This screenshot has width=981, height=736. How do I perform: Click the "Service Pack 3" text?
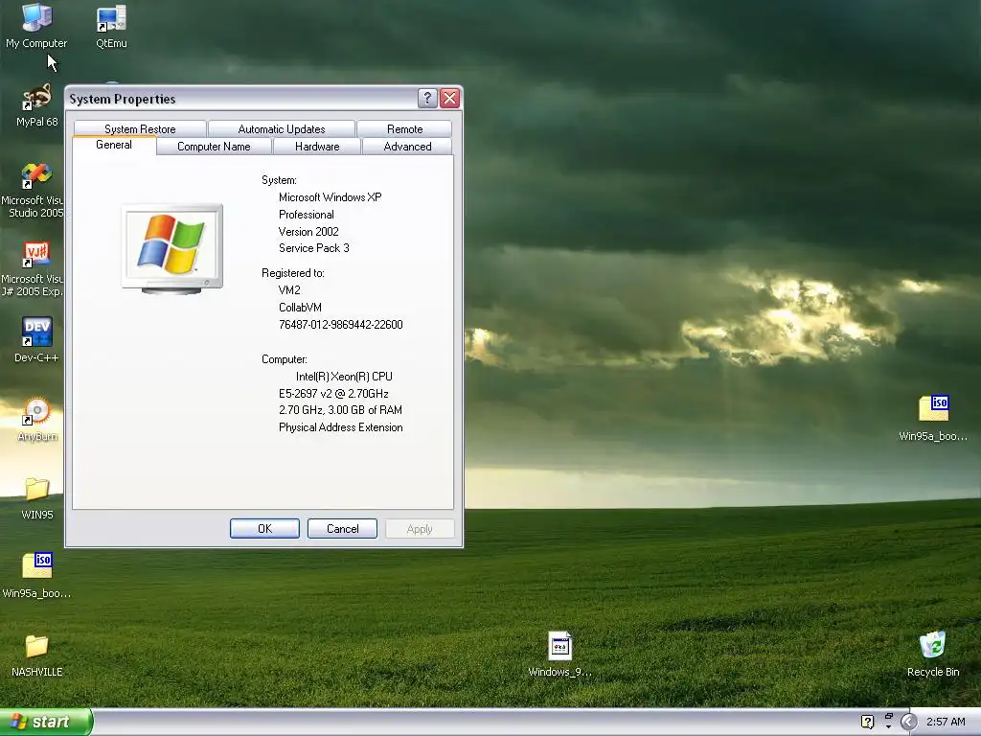tap(314, 248)
